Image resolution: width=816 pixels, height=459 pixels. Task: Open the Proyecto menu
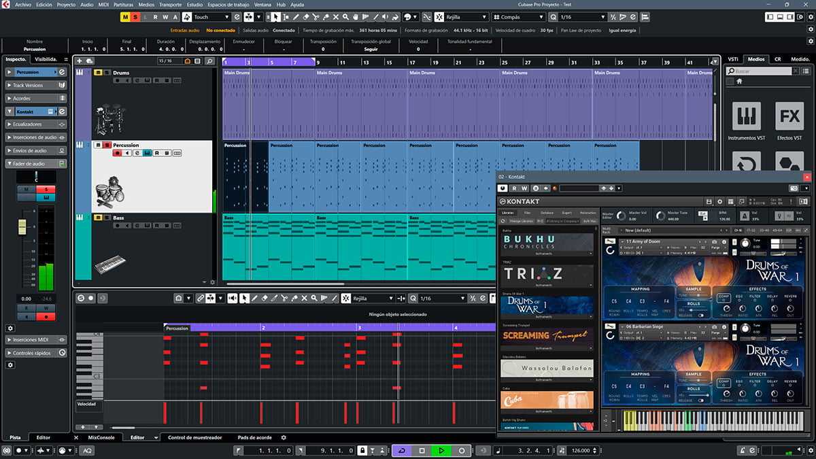pyautogui.click(x=66, y=5)
